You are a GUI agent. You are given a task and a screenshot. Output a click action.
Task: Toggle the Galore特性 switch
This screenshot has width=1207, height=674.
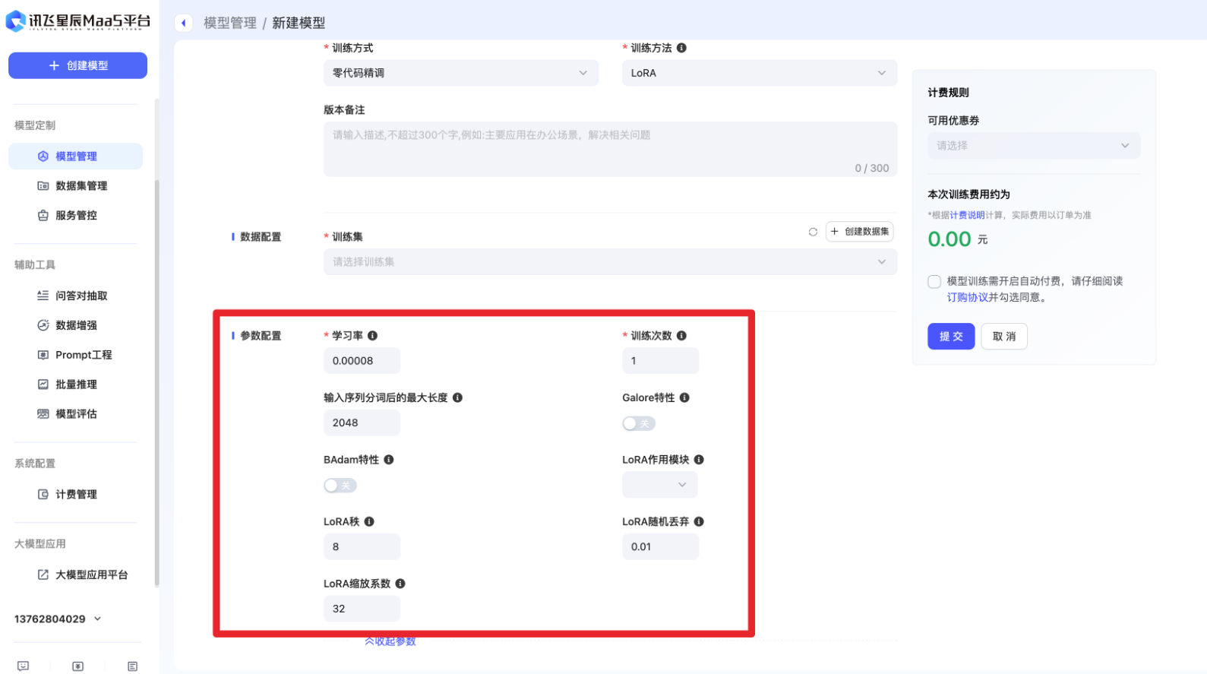(639, 423)
